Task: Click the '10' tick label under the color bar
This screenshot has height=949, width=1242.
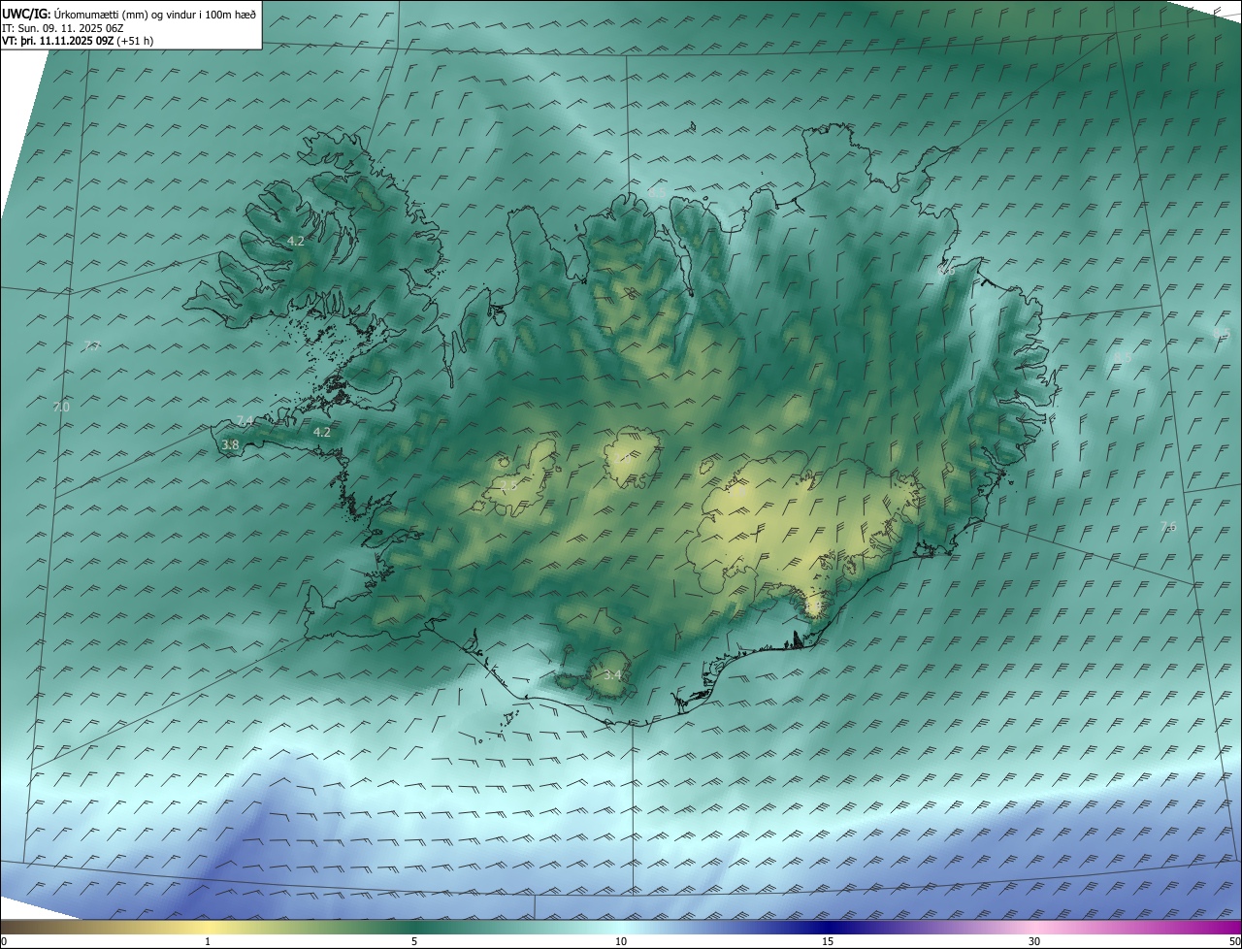Action: (x=621, y=942)
